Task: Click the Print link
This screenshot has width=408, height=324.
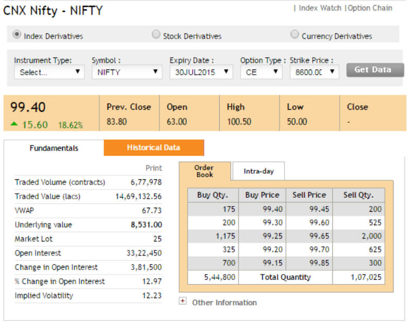Action: 154,168
